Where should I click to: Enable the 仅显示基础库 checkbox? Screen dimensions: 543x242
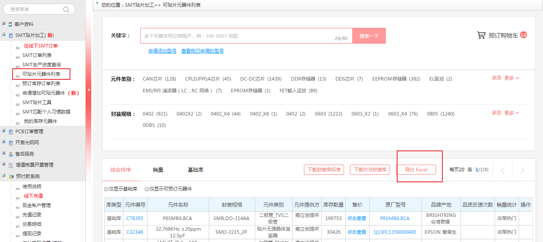[106, 189]
